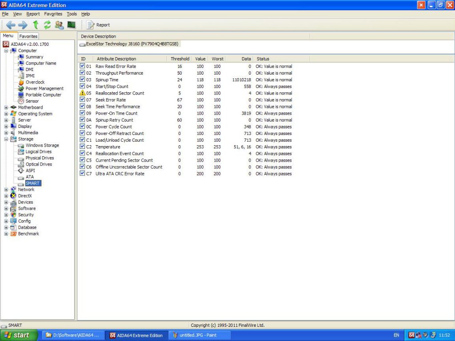The image size is (455, 341).
Task: Click the Windows Storage icon
Action: (x=21, y=145)
